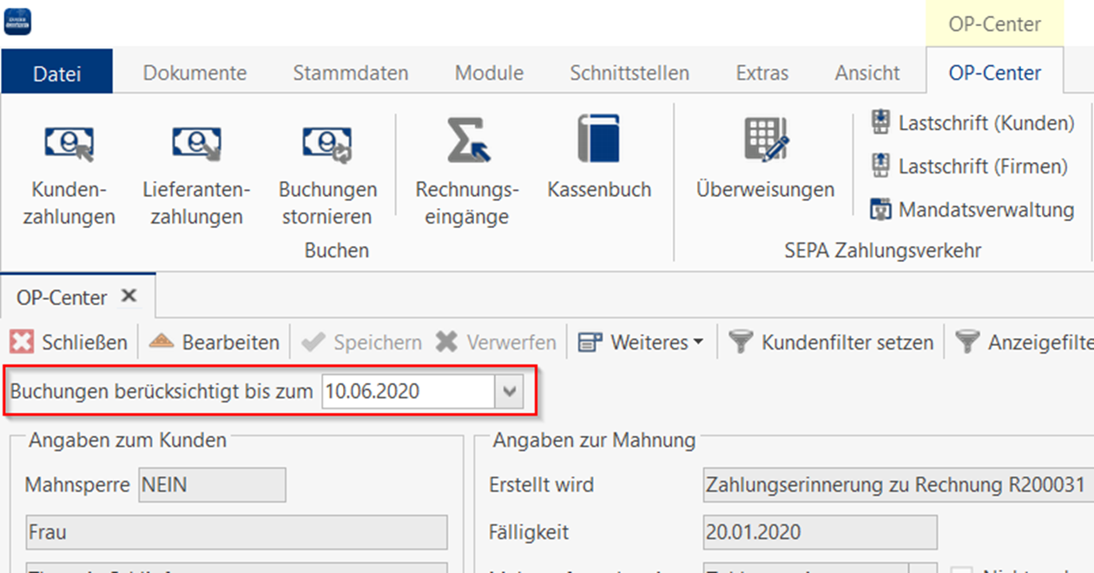1094x573 pixels.
Task: Click the Lieferantenzahlungen icon
Action: point(195,145)
